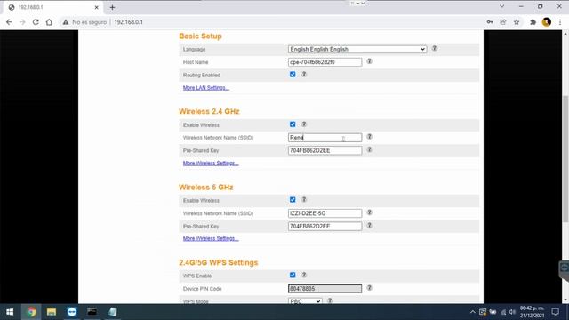Viewport: 569px width, 320px height.
Task: Toggle the WPS Enable checkbox
Action: tap(293, 275)
